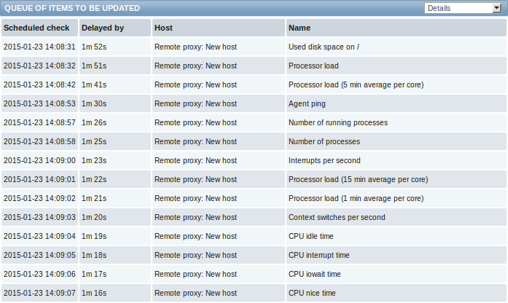Select 'Processor load (15 min average per core)'
The width and height of the screenshot is (508, 303).
click(359, 179)
